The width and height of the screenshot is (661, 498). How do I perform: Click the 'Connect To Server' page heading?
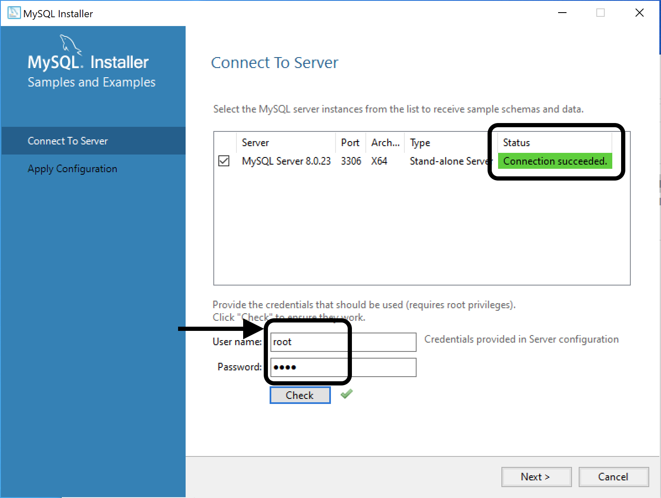point(275,63)
